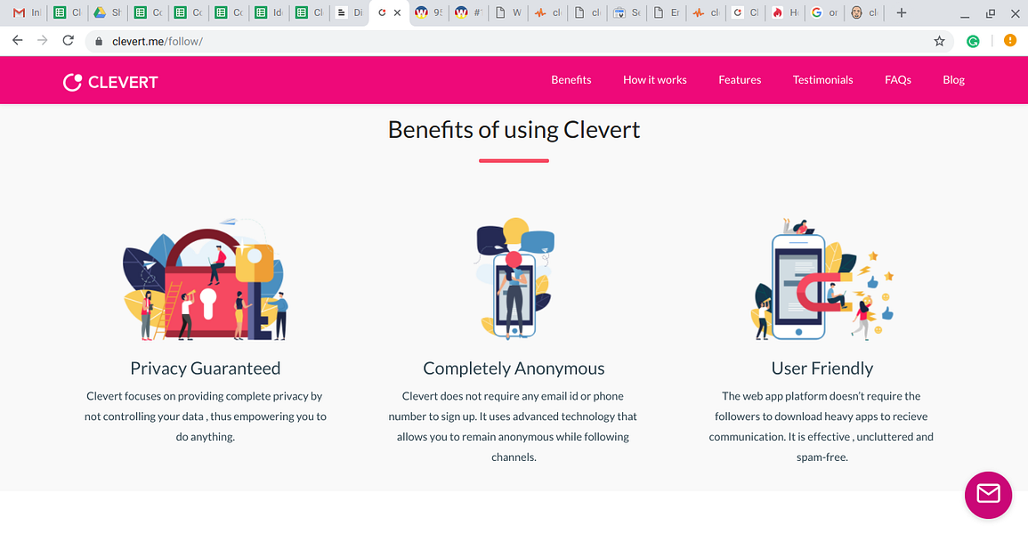Click the "Benefits of using Clevert" title

(x=514, y=130)
